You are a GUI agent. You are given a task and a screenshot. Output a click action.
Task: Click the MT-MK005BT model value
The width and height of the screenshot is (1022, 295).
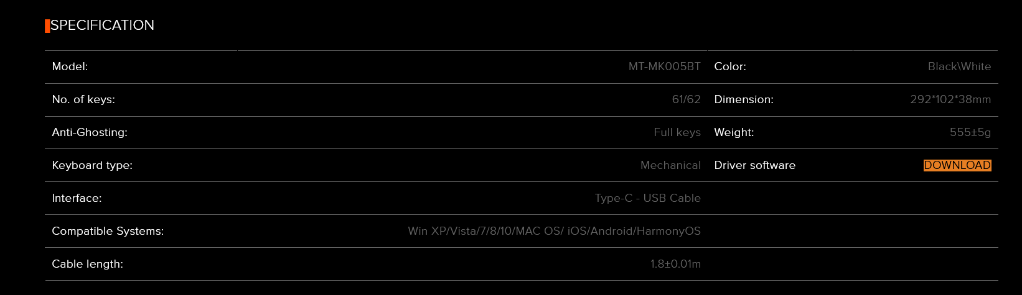[664, 66]
